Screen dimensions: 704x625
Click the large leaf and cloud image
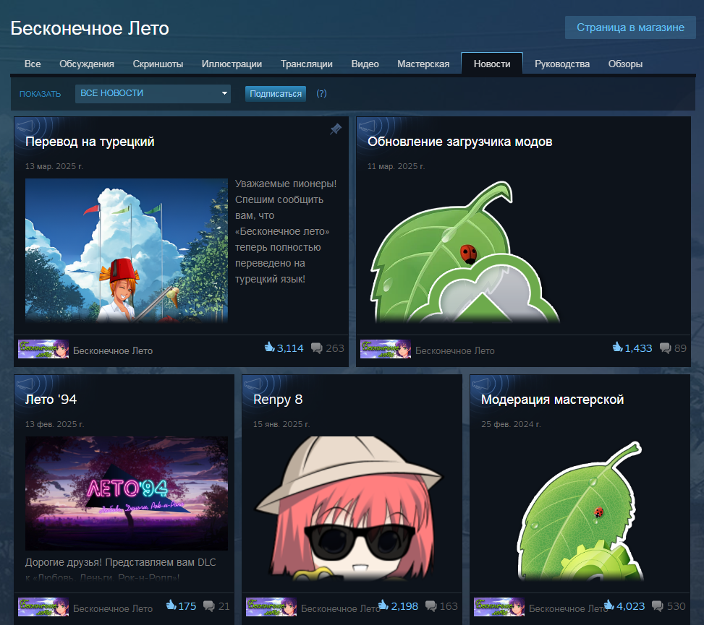[465, 251]
